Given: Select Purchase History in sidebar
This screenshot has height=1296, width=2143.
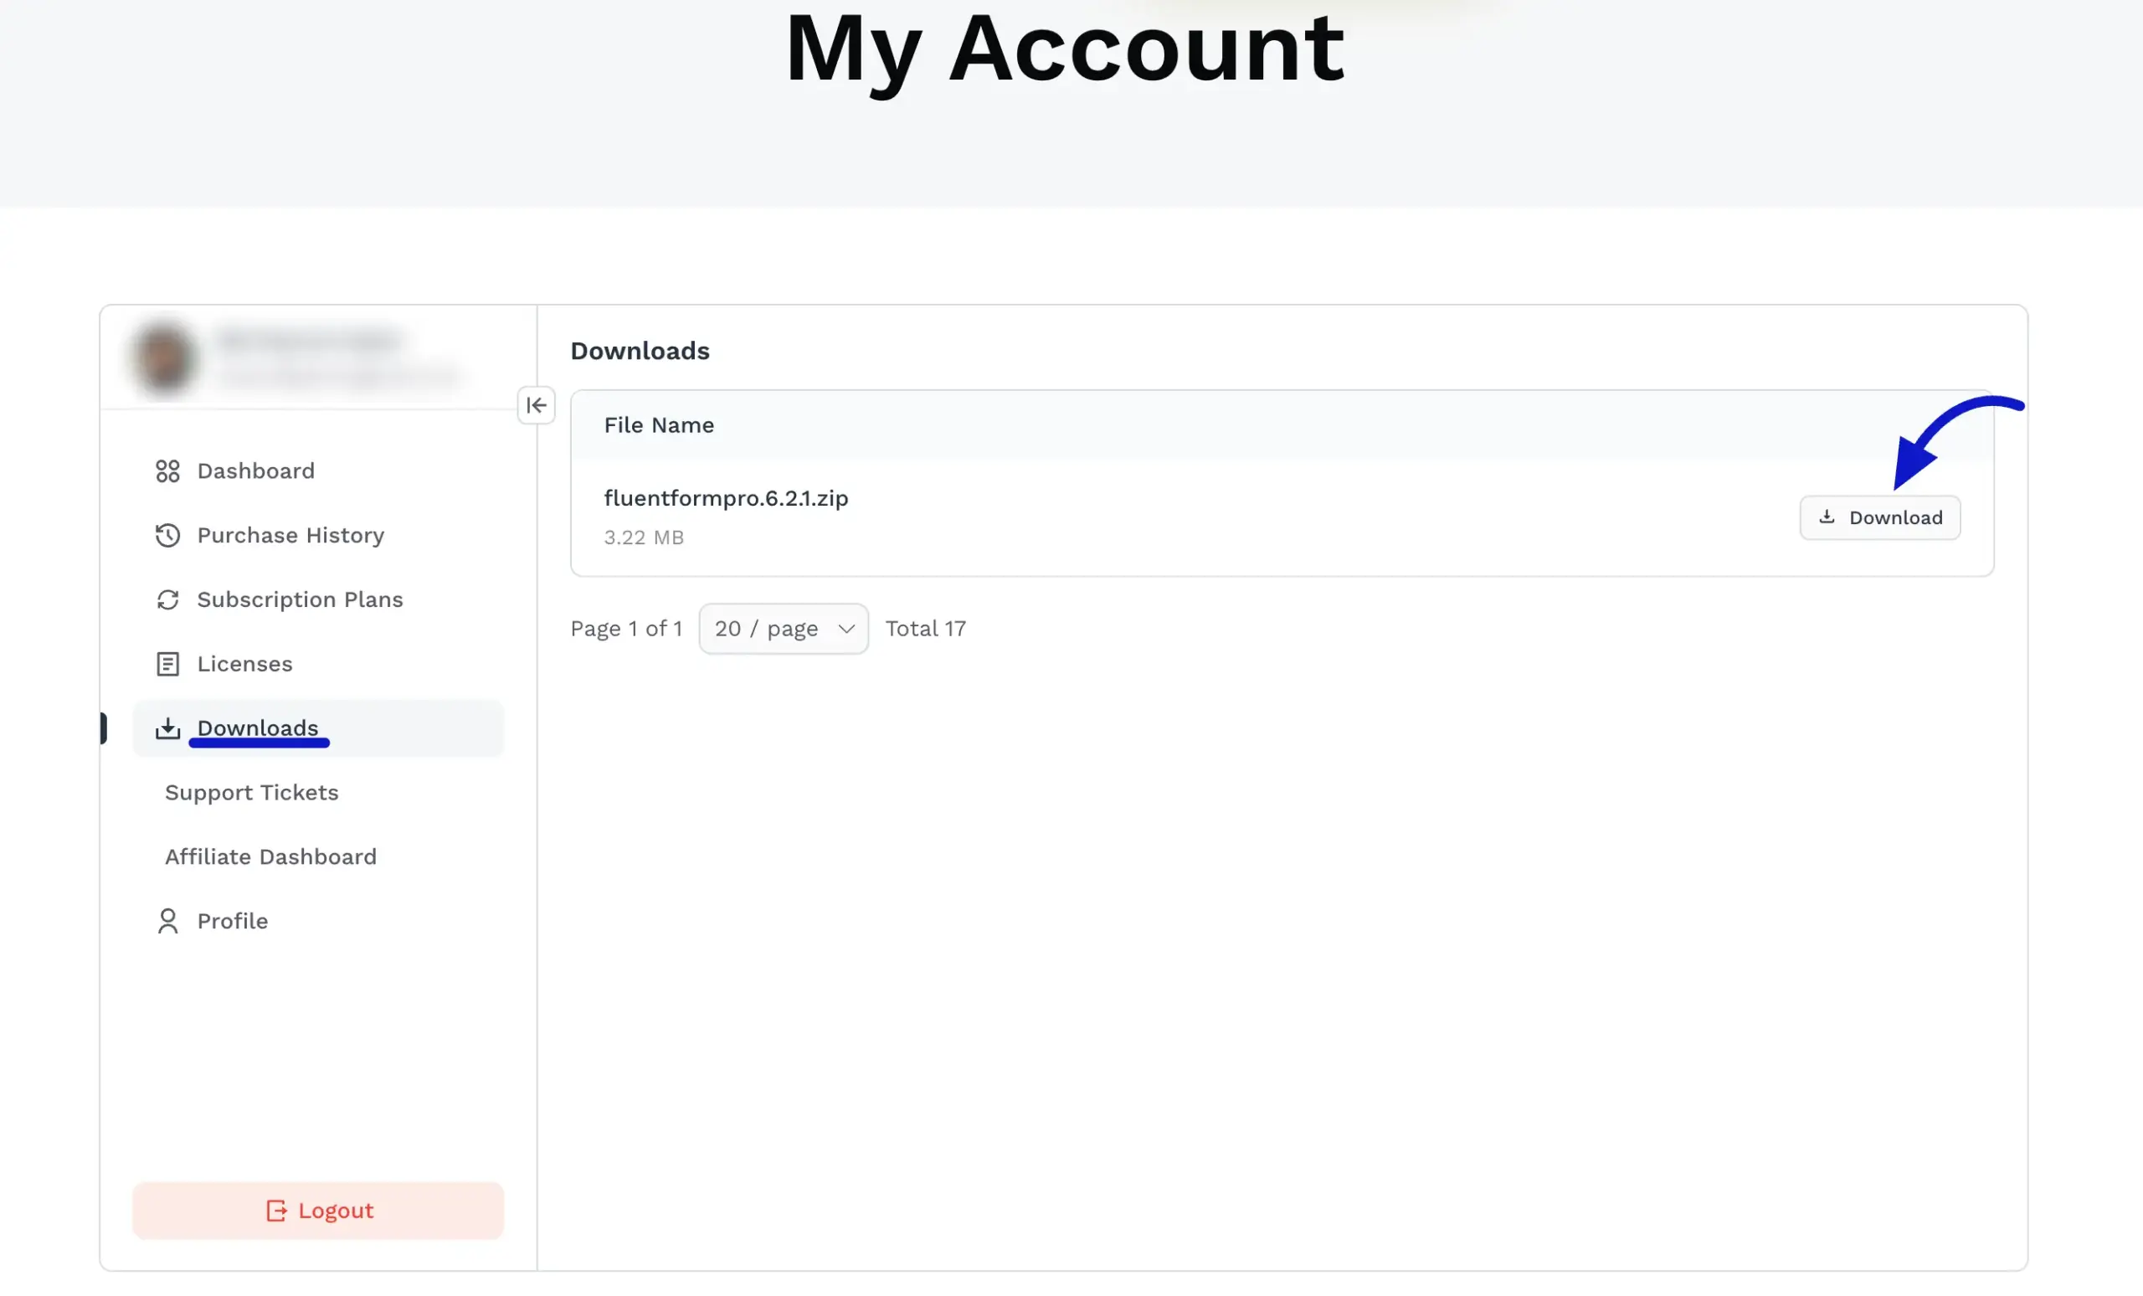Looking at the screenshot, I should 290,535.
